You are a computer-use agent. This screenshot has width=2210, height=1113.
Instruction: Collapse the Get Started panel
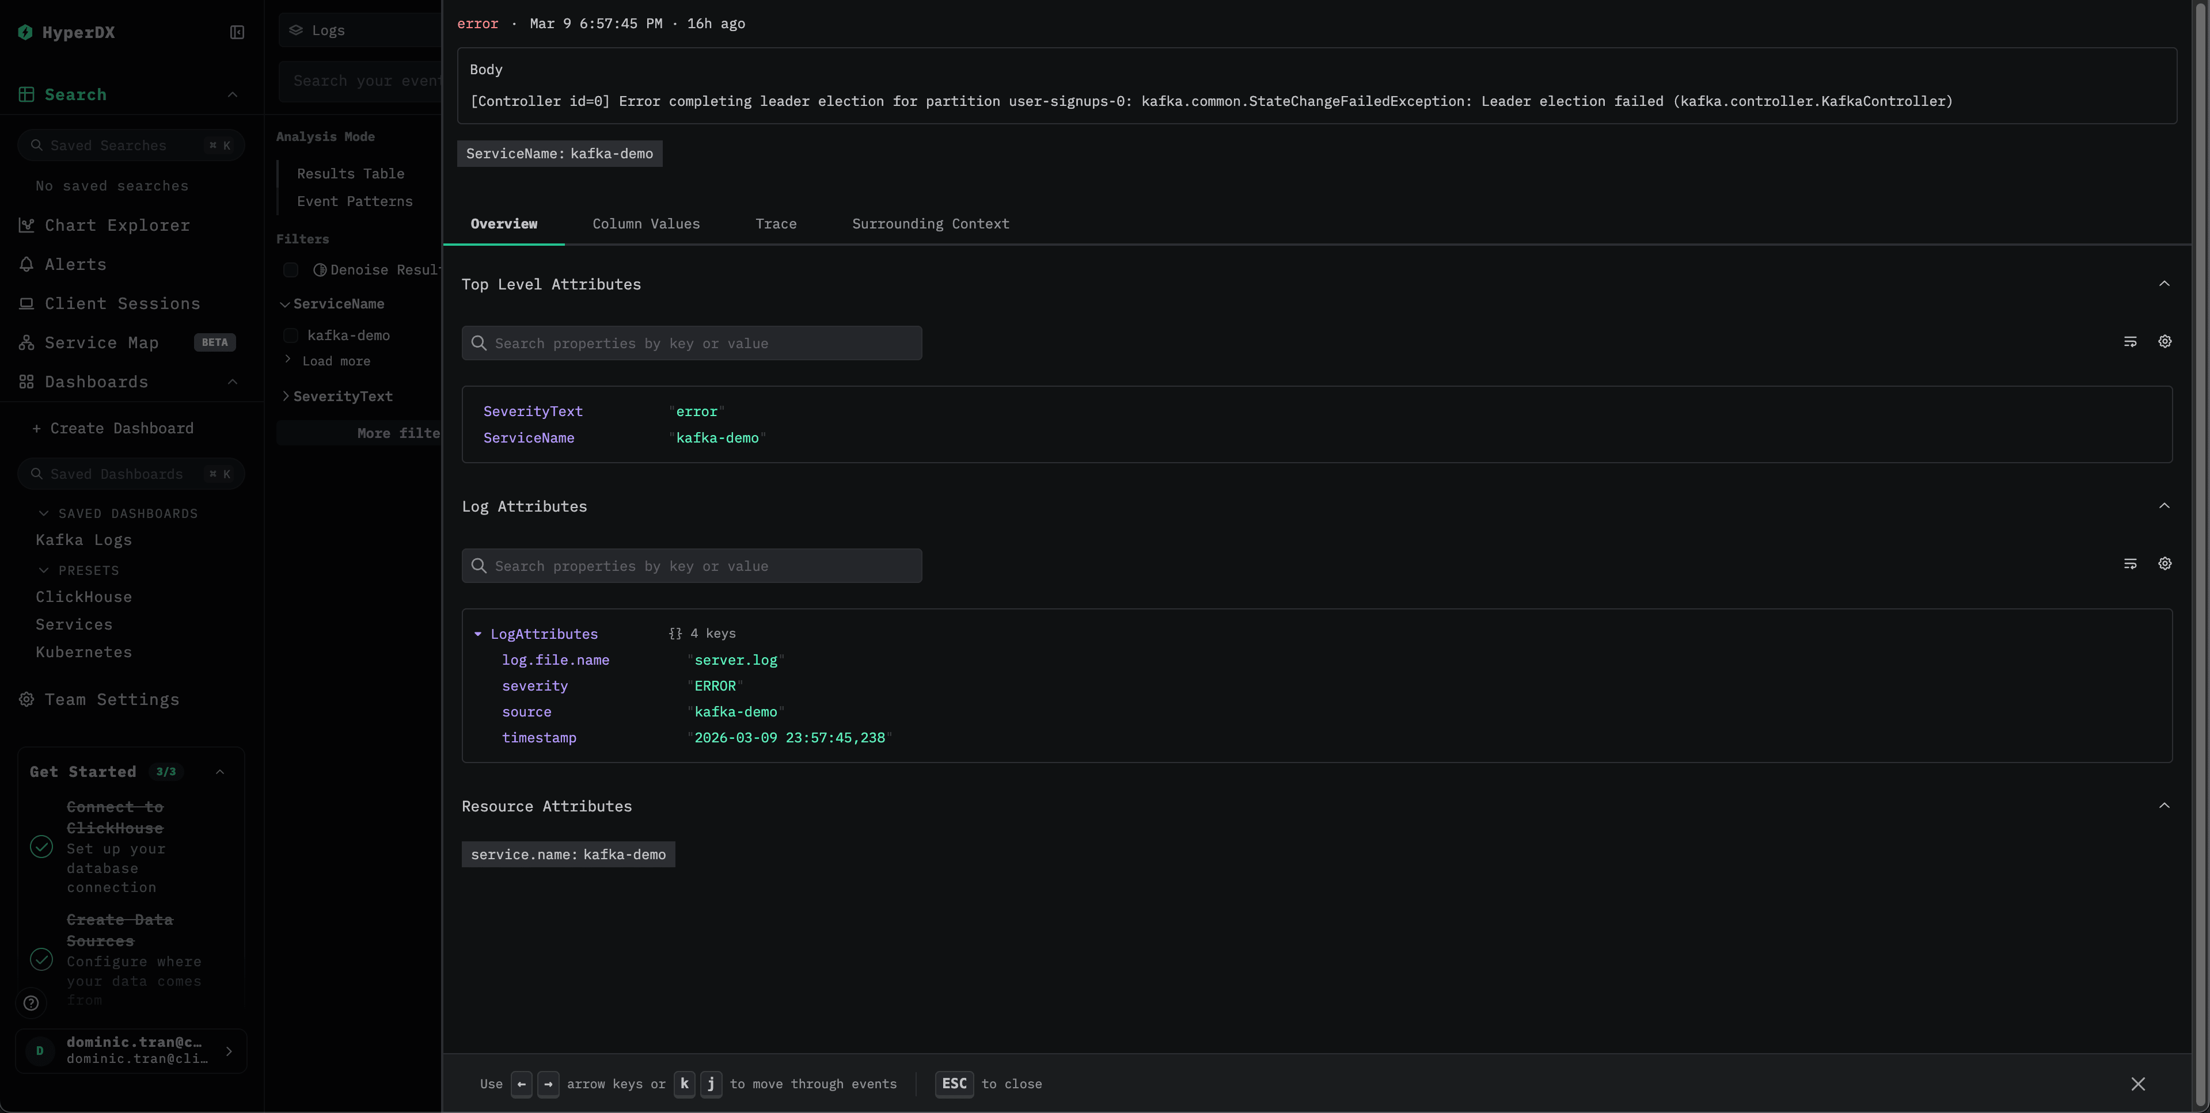pos(219,772)
